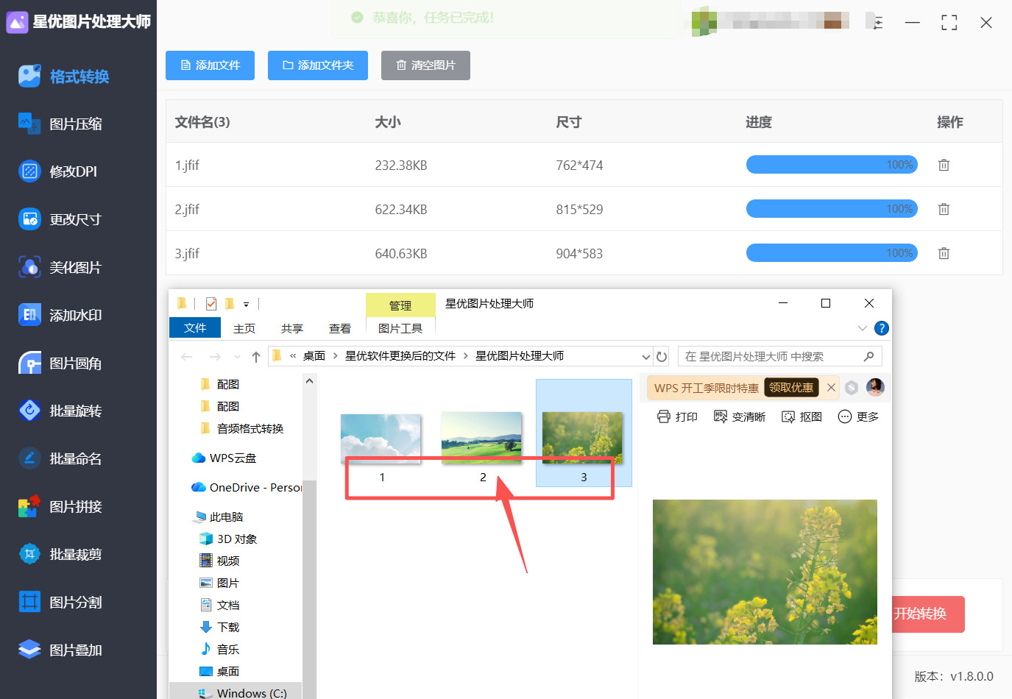1012x699 pixels.
Task: Select the 图片工具 ribbon tab
Action: [400, 328]
